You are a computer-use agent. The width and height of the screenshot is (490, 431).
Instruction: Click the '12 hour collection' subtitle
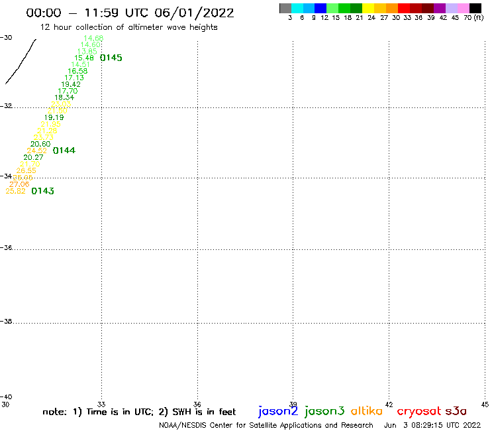(x=128, y=27)
